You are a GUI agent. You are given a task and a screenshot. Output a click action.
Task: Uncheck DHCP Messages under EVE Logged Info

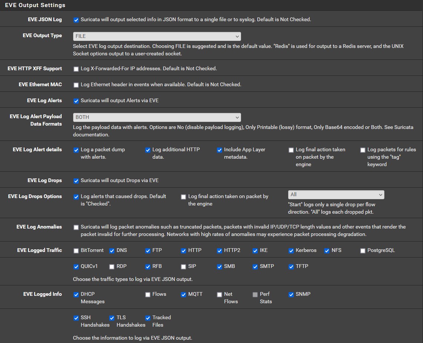76,294
